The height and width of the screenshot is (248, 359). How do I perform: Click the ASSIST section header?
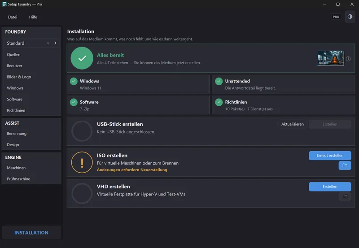12,123
